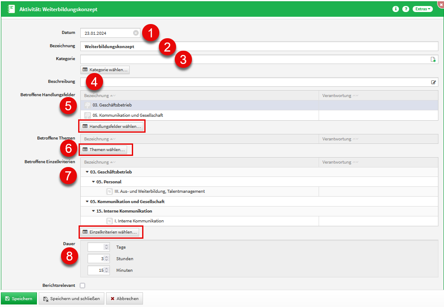Click Speichern to save the activity

click(x=18, y=299)
